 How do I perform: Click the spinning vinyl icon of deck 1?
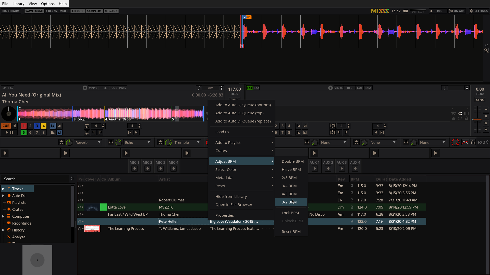[9, 114]
